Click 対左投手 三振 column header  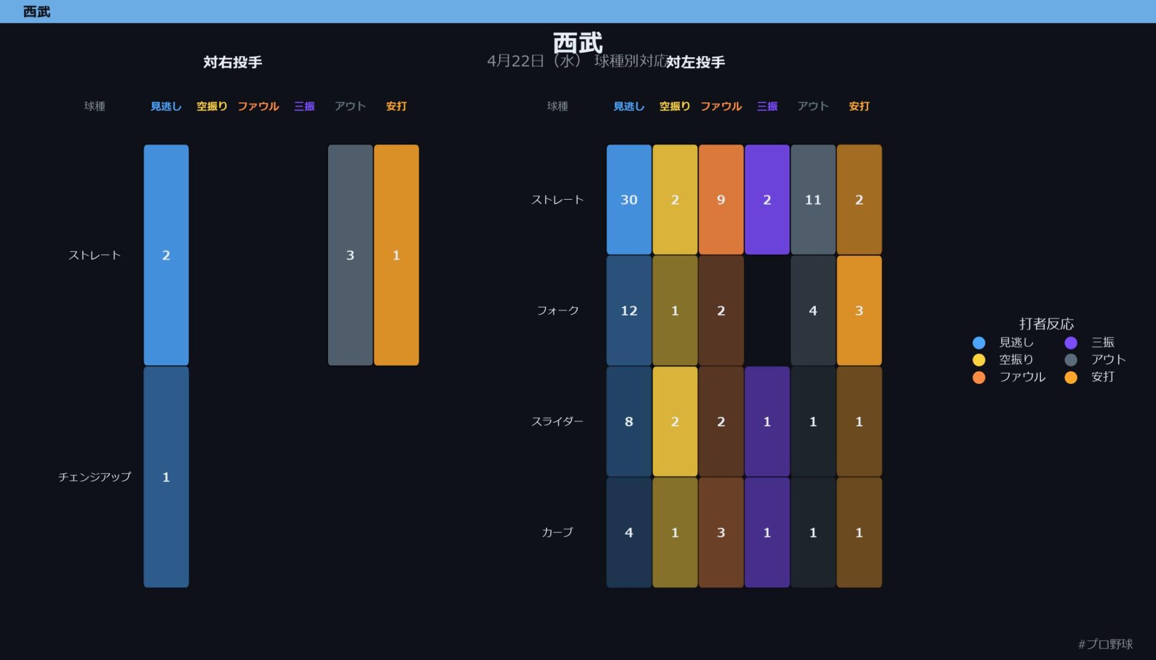coord(767,106)
